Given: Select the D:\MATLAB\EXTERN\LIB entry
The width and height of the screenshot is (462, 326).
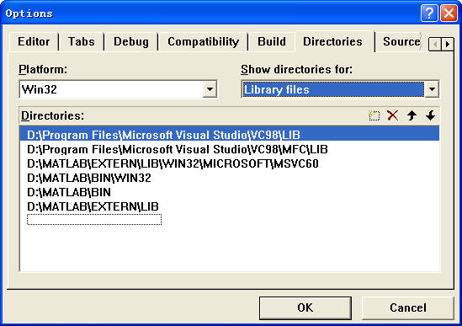Looking at the screenshot, I should tap(230, 206).
